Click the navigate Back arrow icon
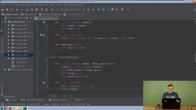 (52, 10)
